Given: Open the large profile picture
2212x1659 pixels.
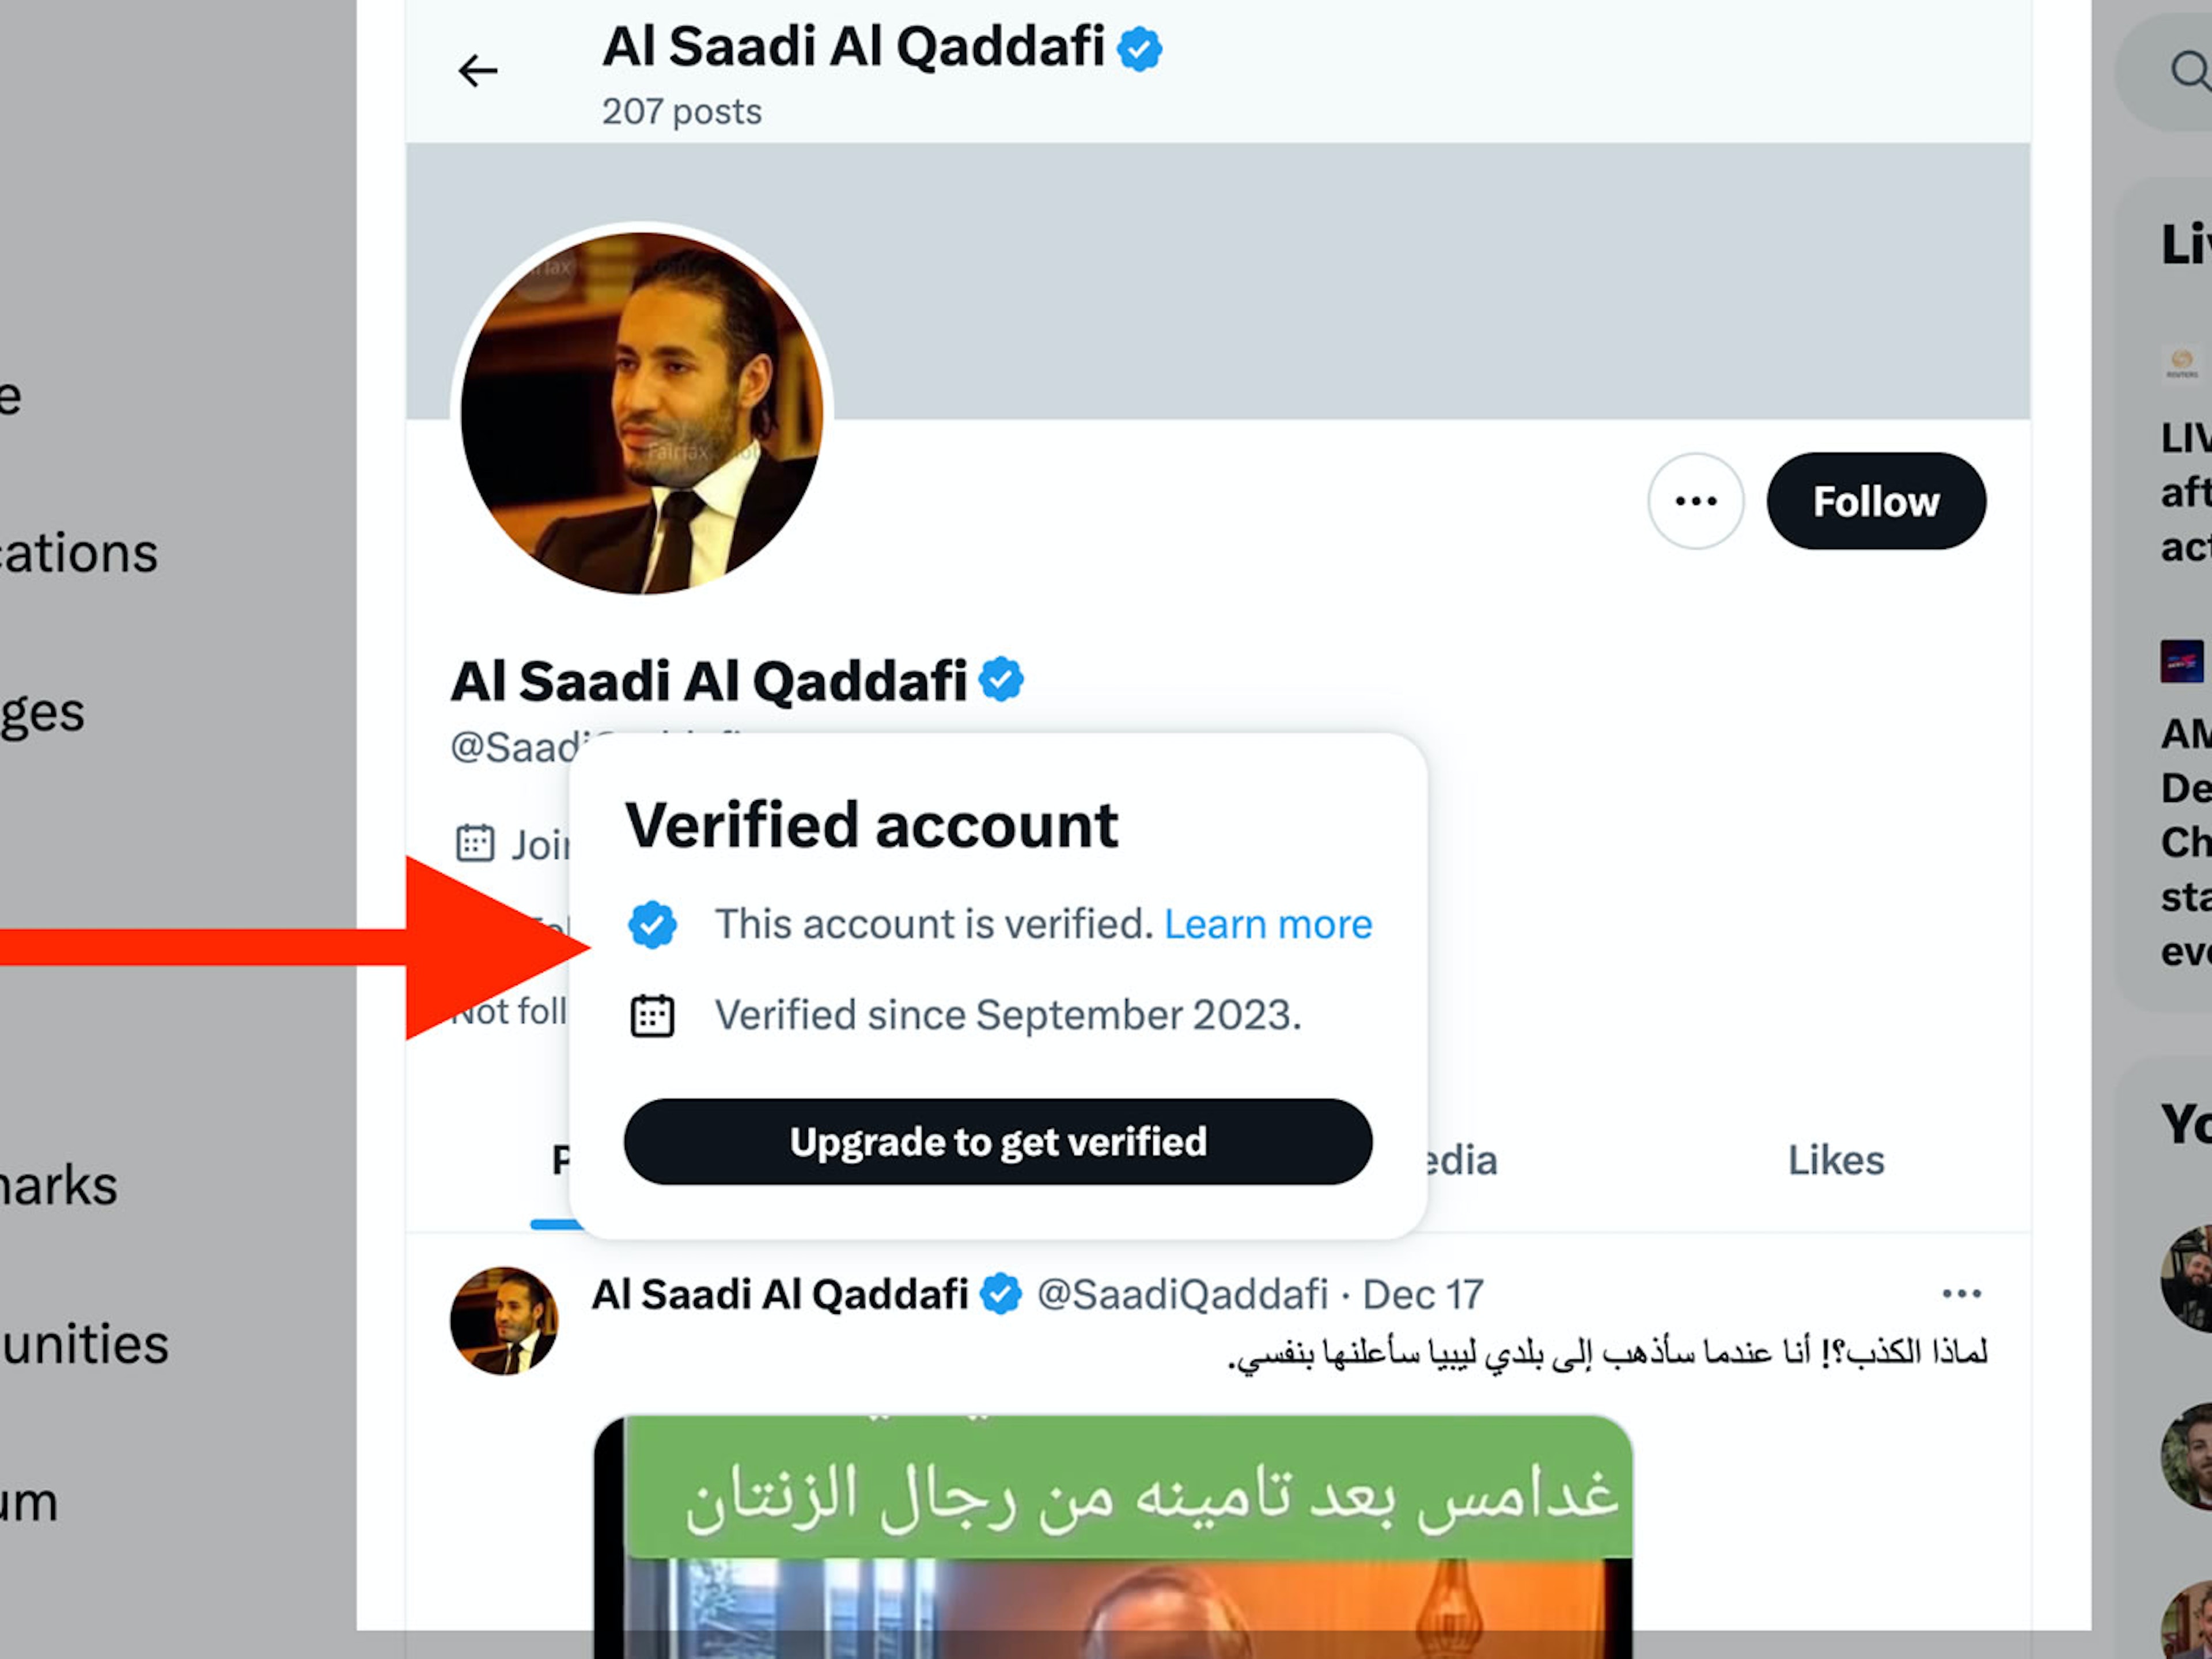Looking at the screenshot, I should tap(642, 413).
